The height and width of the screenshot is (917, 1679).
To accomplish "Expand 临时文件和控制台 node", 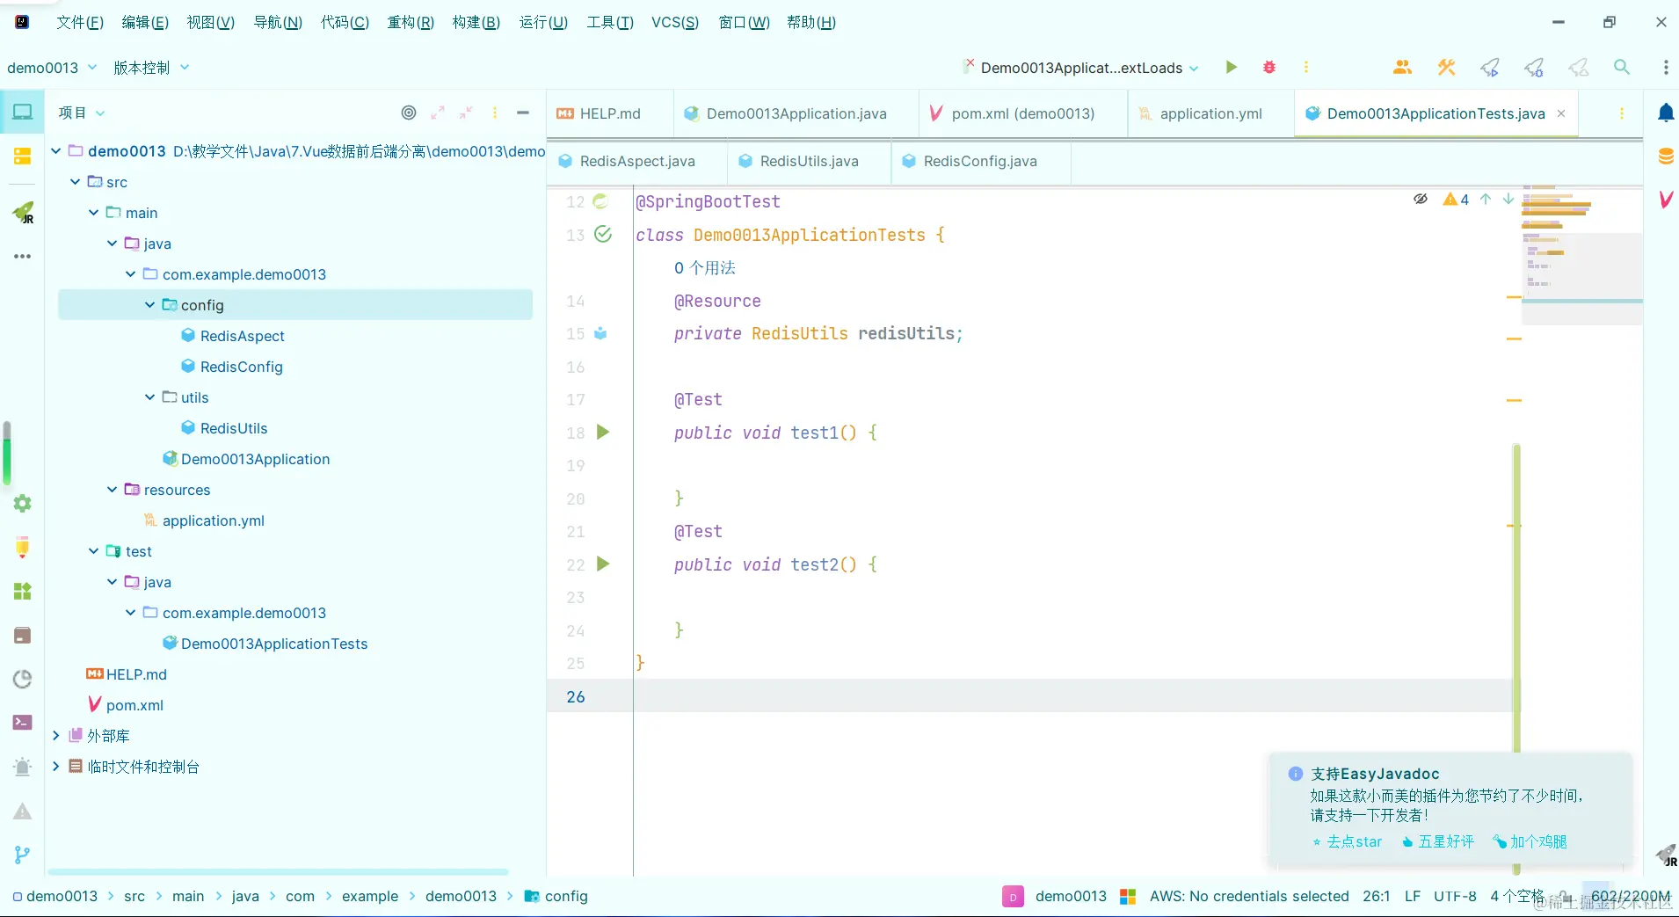I will [x=56, y=767].
